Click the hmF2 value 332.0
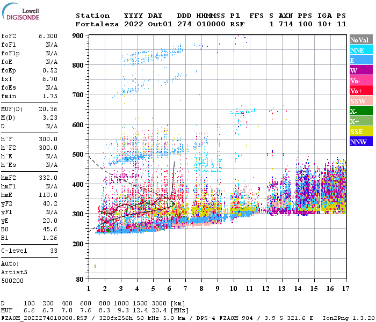The width and height of the screenshot is (376, 322). coord(48,178)
